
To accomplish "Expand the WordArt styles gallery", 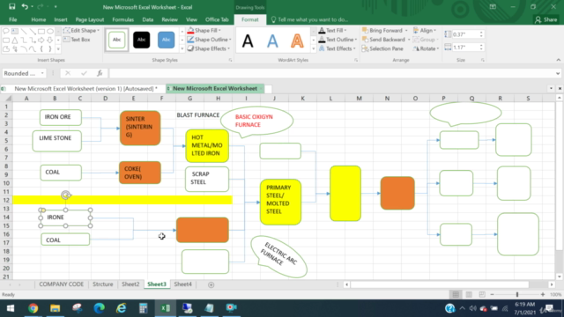I will click(314, 48).
